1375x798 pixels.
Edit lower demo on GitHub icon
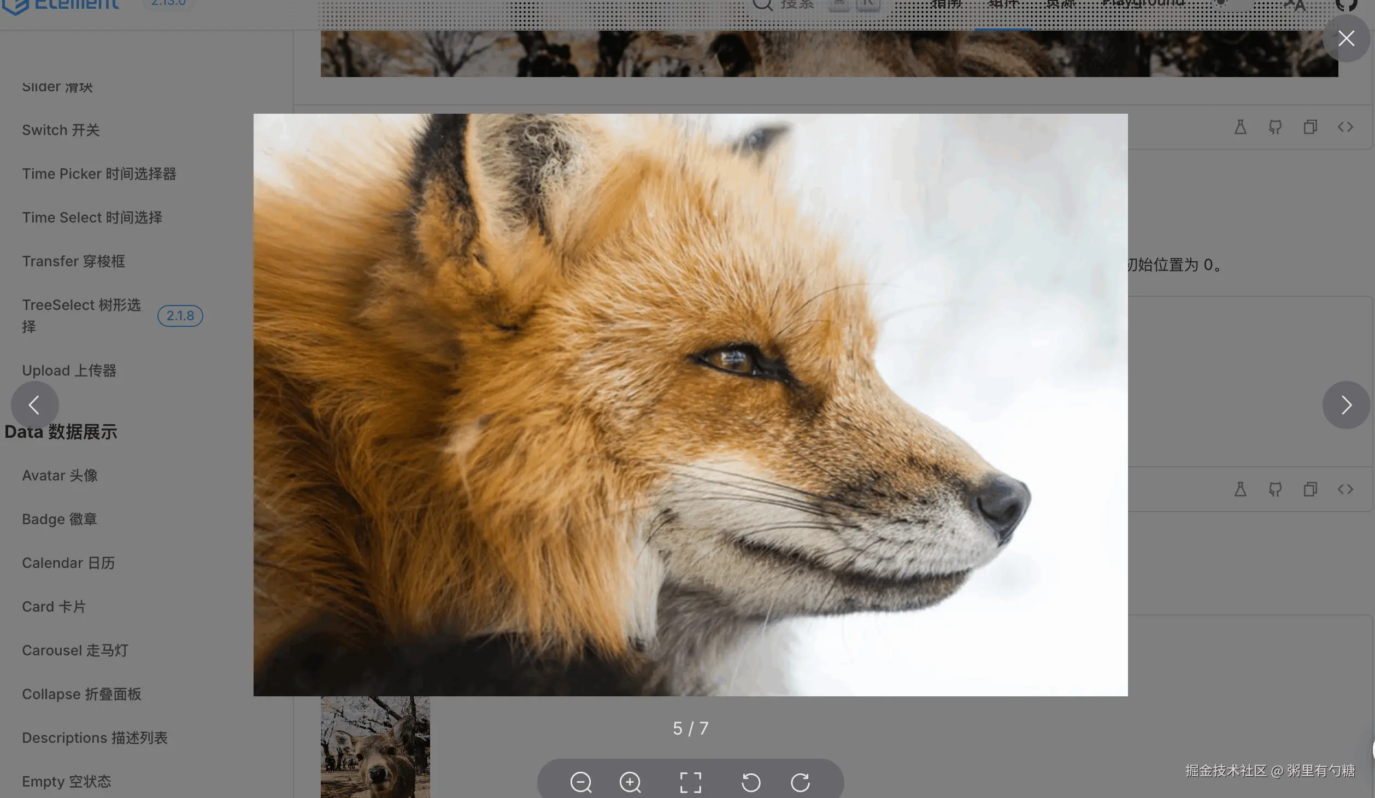(1275, 489)
